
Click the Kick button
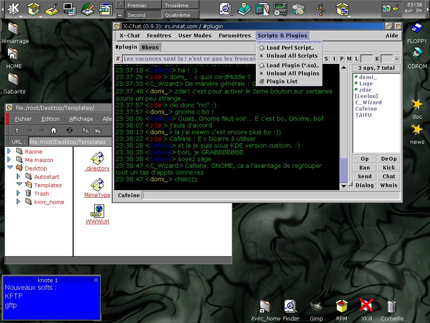(389, 167)
